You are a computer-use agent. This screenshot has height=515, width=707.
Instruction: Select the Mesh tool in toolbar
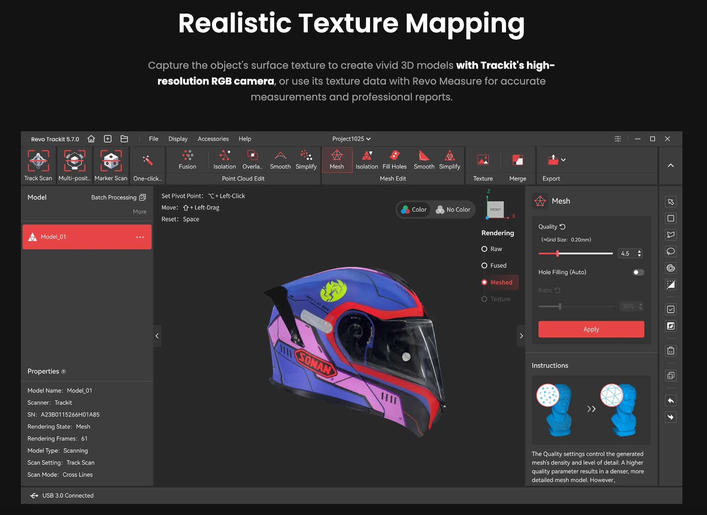337,160
